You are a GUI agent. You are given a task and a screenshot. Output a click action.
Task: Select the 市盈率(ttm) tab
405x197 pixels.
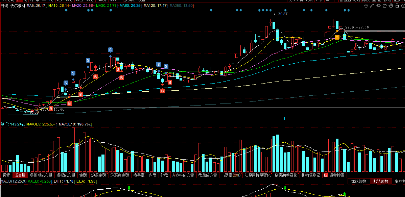point(231,175)
